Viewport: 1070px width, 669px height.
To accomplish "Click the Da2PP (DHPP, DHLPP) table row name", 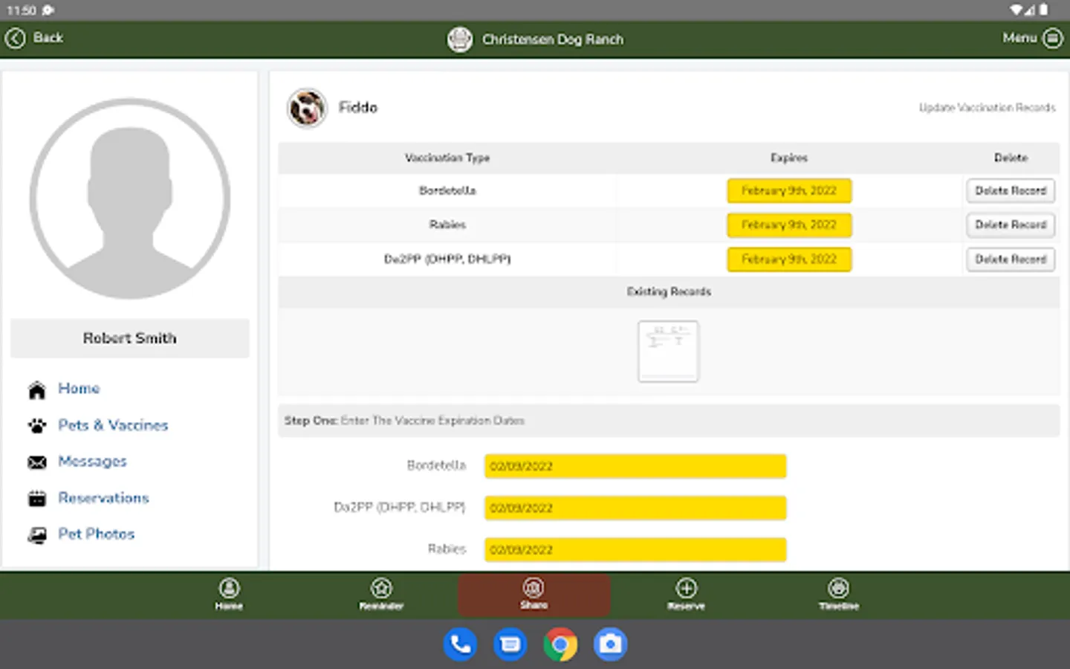I will coord(447,259).
